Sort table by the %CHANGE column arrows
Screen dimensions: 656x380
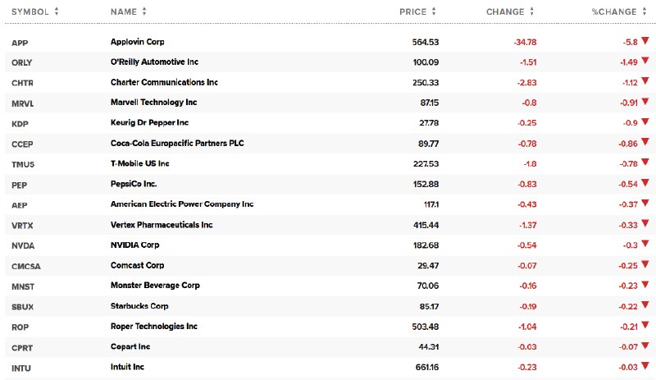click(x=645, y=11)
